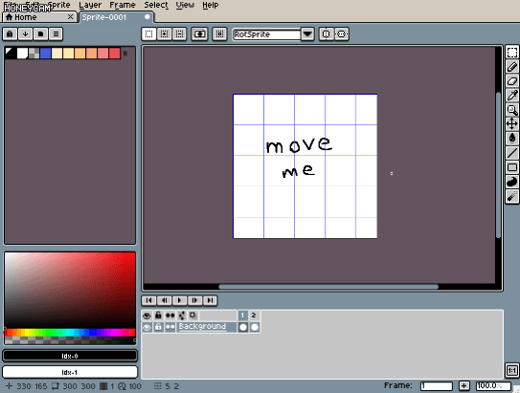The height and width of the screenshot is (393, 520).
Task: Select the Zoom magnifier tool
Action: 512,110
